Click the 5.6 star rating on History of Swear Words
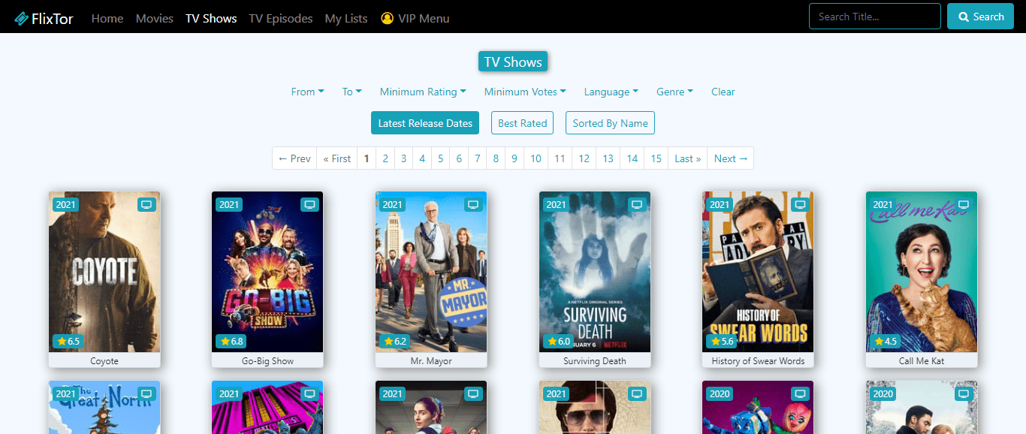This screenshot has height=434, width=1026. coord(721,341)
